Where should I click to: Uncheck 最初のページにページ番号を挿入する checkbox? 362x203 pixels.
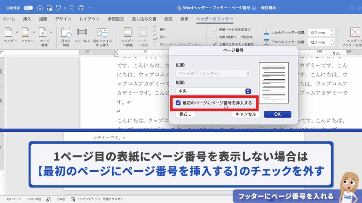(178, 103)
